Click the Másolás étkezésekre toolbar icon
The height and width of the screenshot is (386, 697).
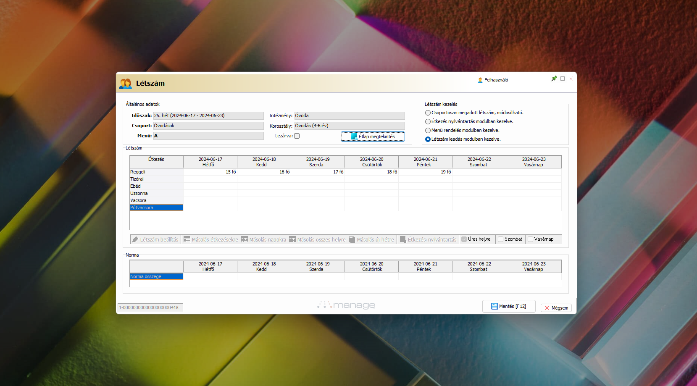point(187,239)
